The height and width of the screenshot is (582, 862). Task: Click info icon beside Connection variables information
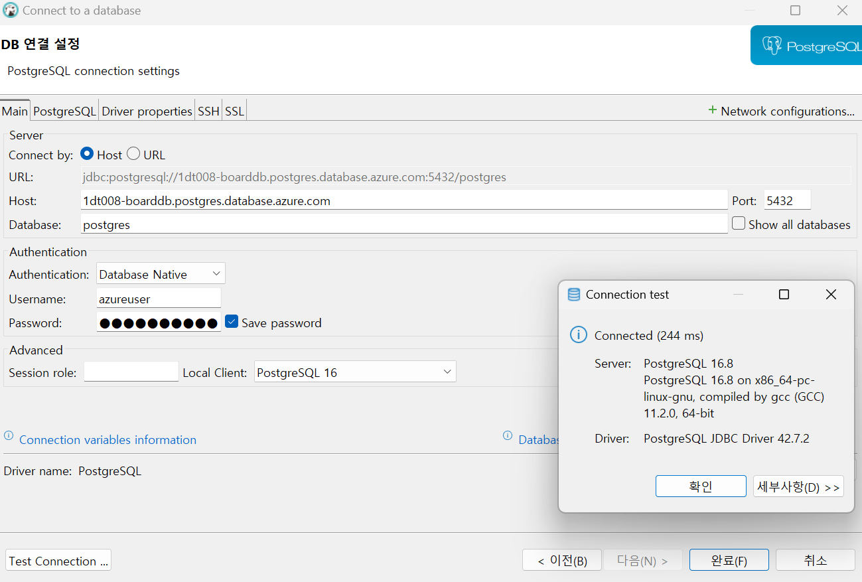tap(9, 436)
